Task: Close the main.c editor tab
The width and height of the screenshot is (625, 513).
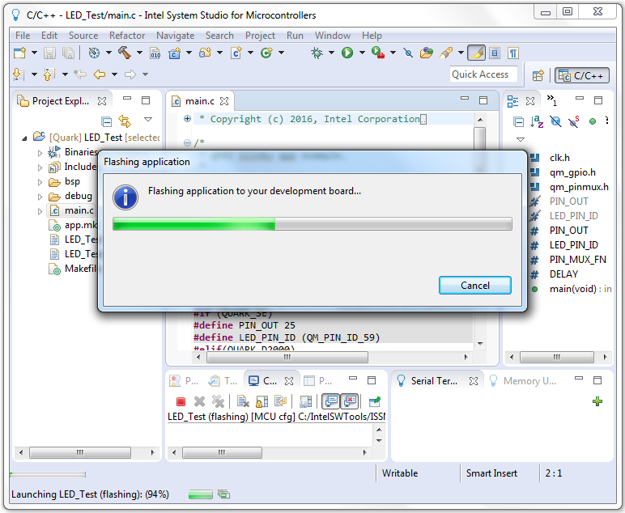Action: tap(224, 101)
